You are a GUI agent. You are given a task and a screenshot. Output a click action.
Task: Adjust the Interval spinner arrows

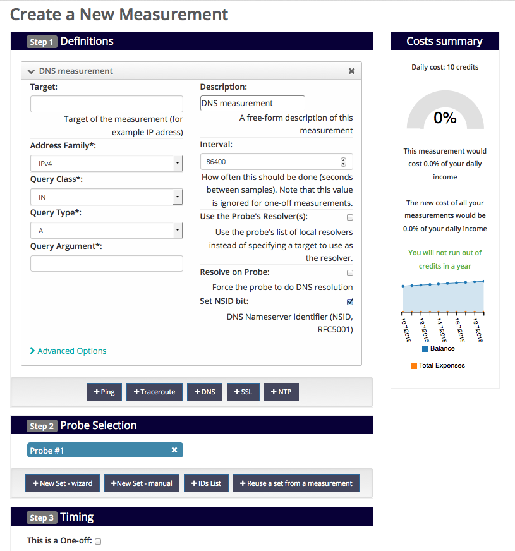tap(343, 162)
